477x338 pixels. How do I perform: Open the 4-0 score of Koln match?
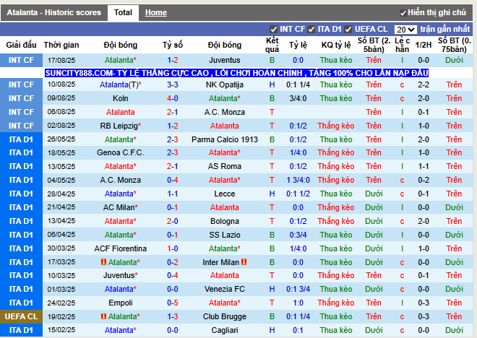tap(173, 98)
